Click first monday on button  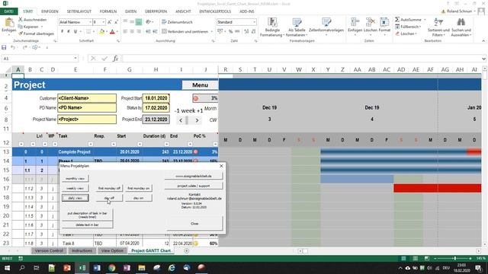pyautogui.click(x=139, y=188)
